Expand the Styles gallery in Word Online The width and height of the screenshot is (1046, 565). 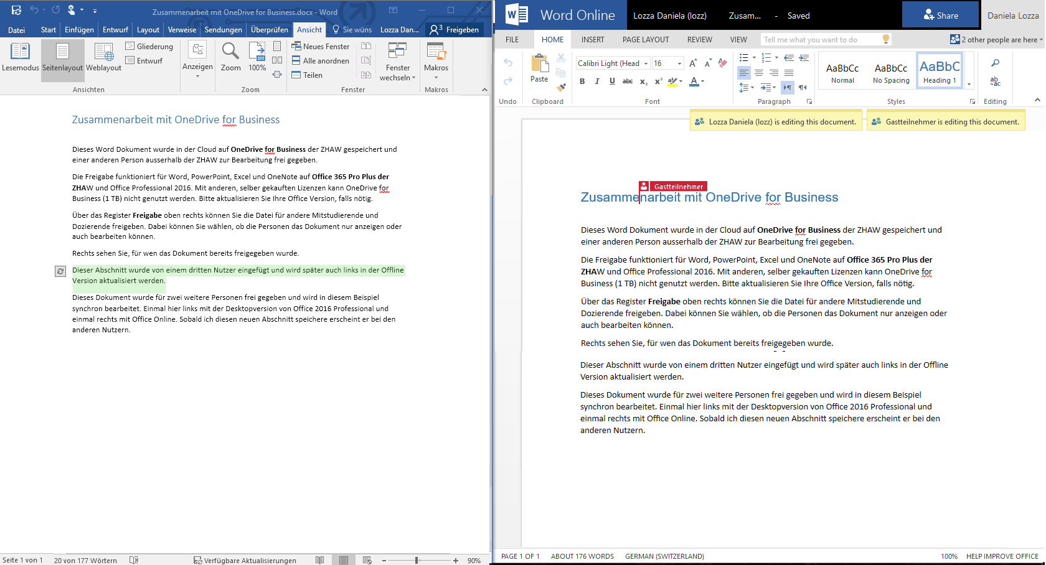(x=969, y=84)
